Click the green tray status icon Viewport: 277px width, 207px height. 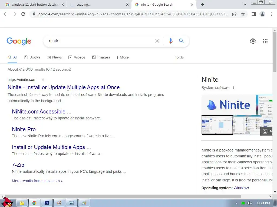243,203
